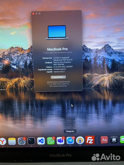This screenshot has width=124, height=165.
Task: Select the Ventura 13.2.1 version text
Action: click(x=59, y=72)
